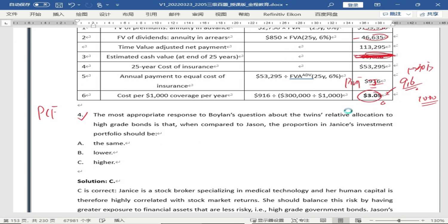
Task: Switch to the 引用 tab
Action: point(151,14)
